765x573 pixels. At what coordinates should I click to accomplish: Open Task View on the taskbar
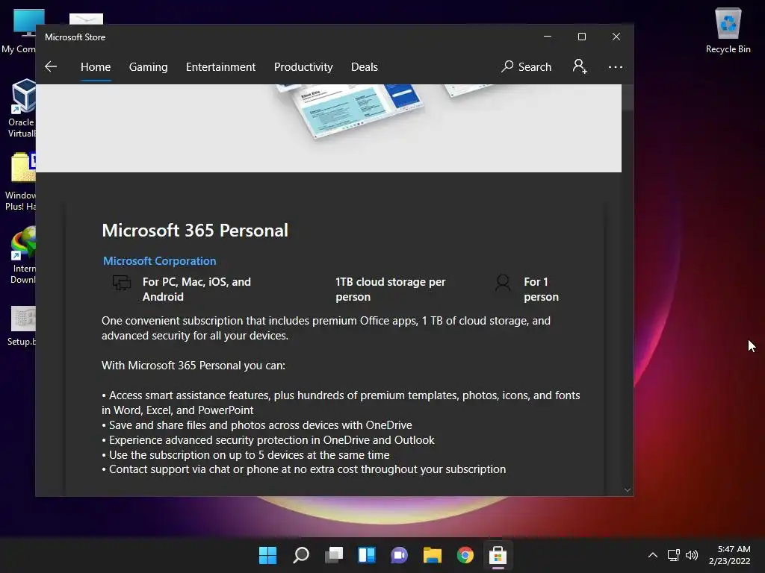[334, 555]
